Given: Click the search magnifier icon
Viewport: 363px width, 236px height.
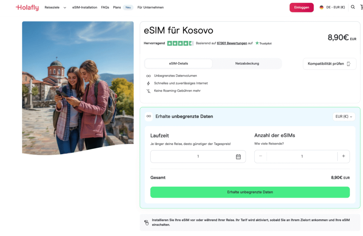Looking at the screenshot, I should click(x=353, y=7).
